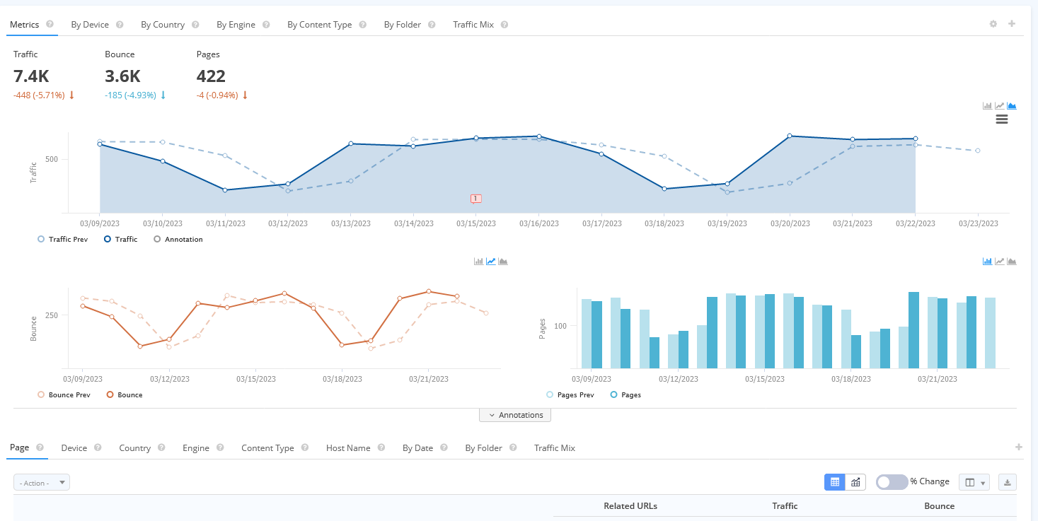Click annotation marker on 03/15/2023
1038x521 pixels.
click(476, 199)
